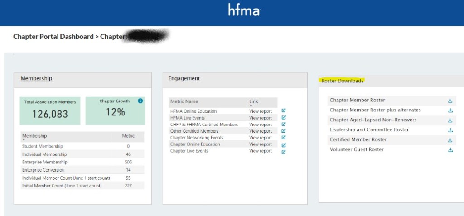Image resolution: width=464 pixels, height=216 pixels.
Task: Click Chapter Portal Dashboard breadcrumb
Action: pyautogui.click(x=53, y=37)
